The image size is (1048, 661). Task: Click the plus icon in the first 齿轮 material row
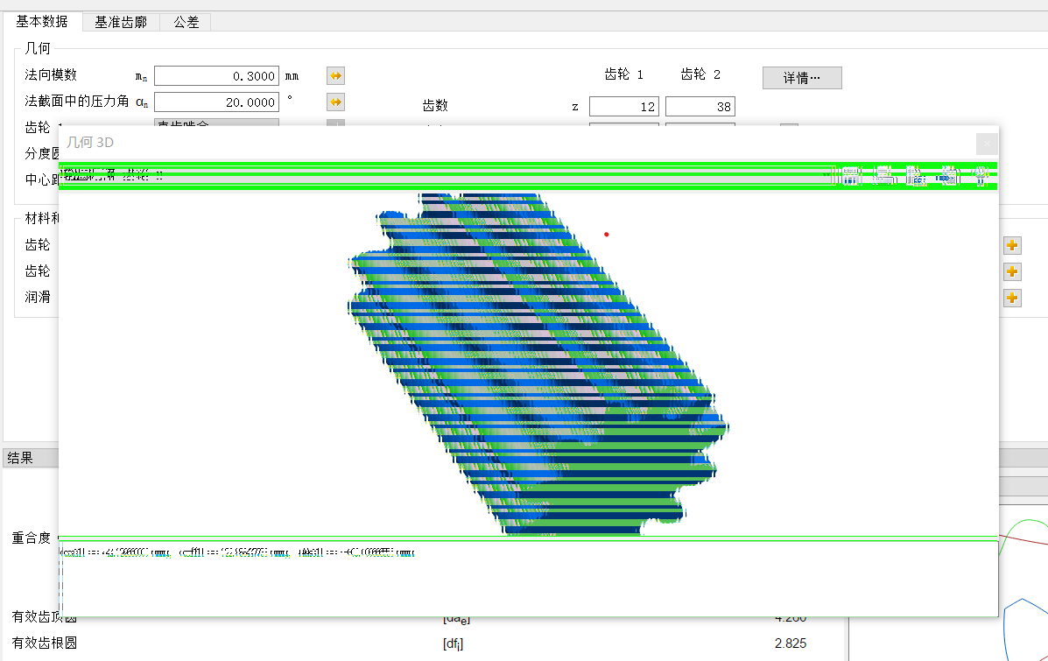tap(1013, 245)
